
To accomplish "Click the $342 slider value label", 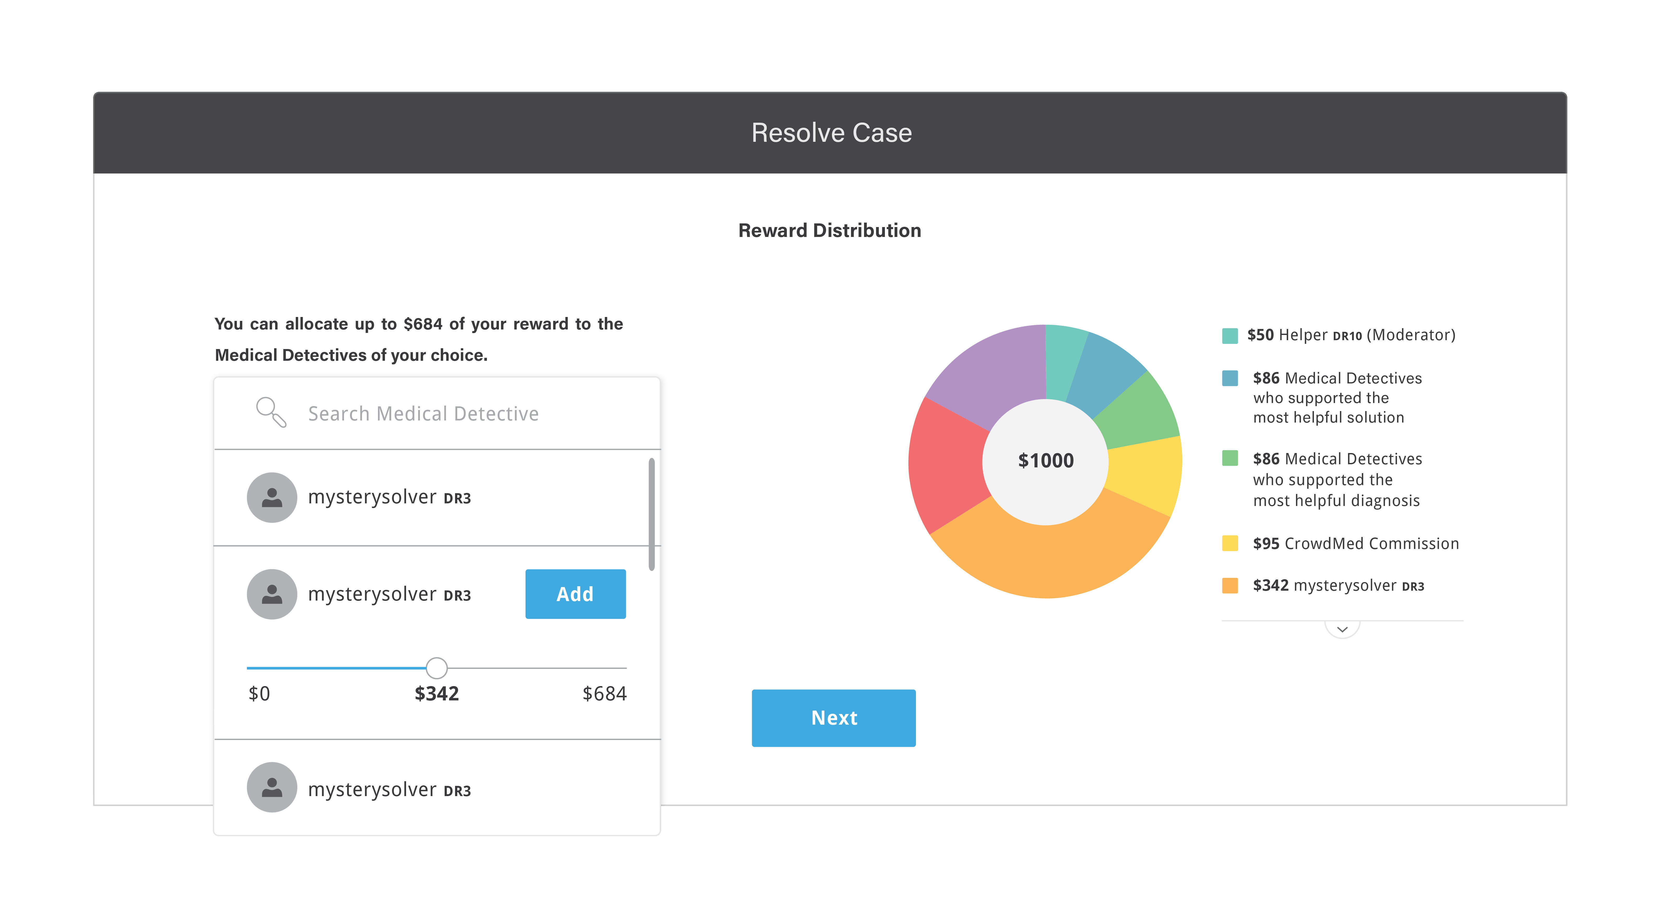I will click(437, 694).
